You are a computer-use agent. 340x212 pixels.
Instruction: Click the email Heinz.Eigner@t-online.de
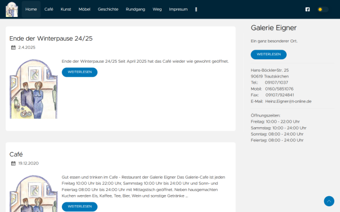coord(288,101)
